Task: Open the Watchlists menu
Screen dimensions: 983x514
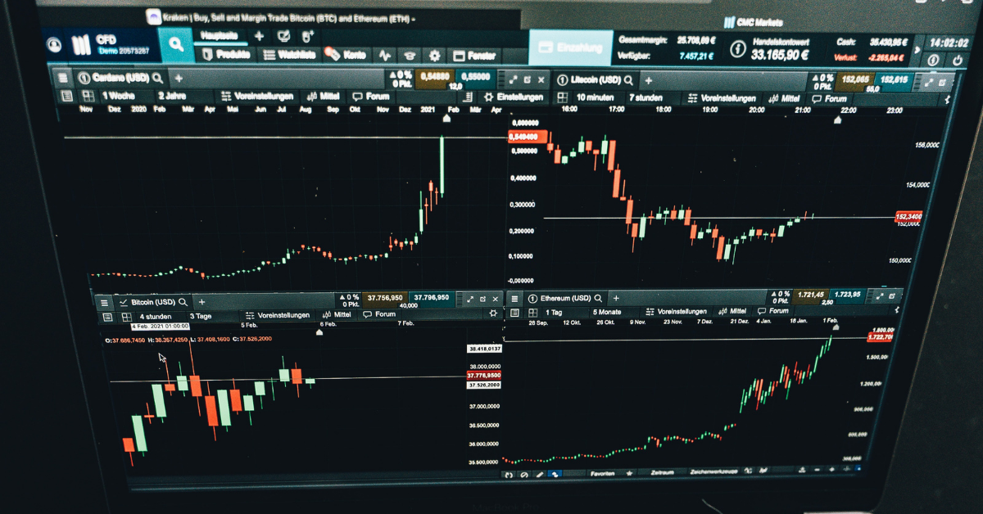Action: pos(291,56)
